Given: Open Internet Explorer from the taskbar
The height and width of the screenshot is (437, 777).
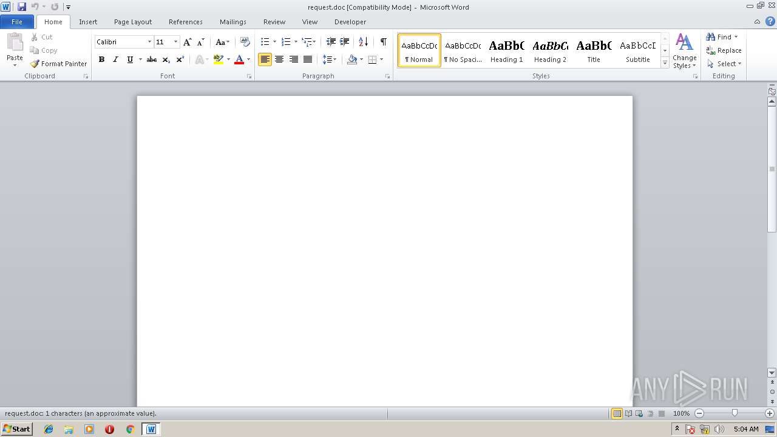Looking at the screenshot, I should (x=49, y=429).
